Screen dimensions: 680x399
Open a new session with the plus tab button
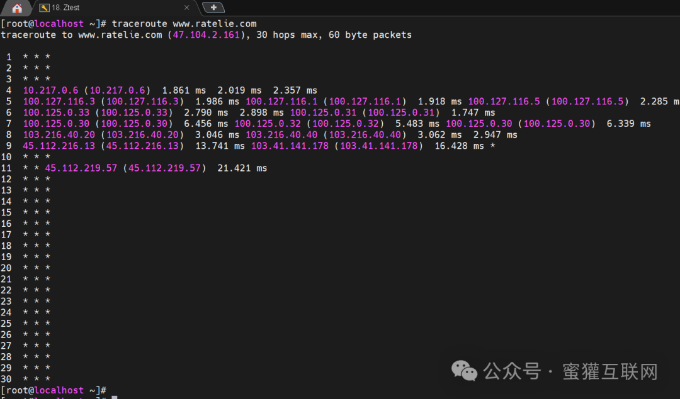(x=213, y=8)
